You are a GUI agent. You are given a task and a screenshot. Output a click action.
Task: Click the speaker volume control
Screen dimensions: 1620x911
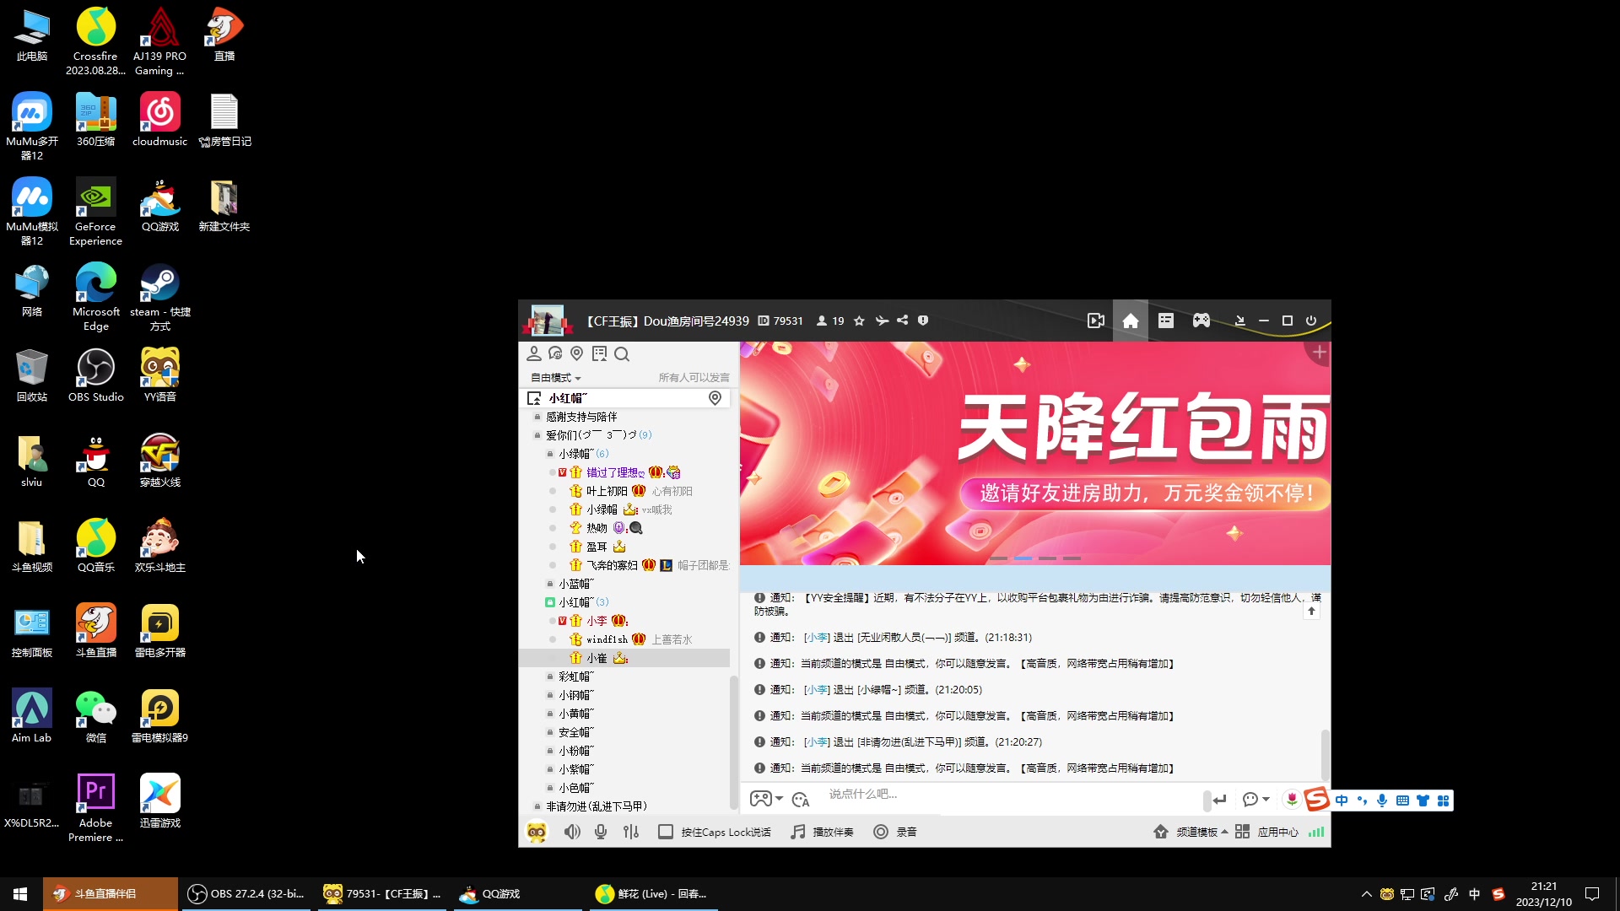point(573,832)
